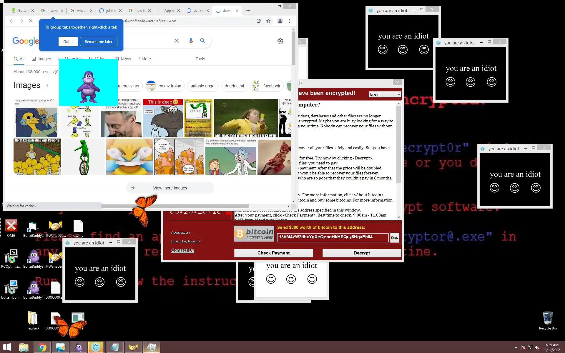Click the Chrome icon in the taskbar
565x353 pixels.
point(42,347)
